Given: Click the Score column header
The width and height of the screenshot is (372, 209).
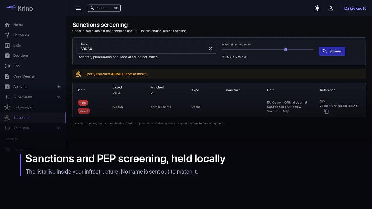Looking at the screenshot, I should (x=81, y=90).
